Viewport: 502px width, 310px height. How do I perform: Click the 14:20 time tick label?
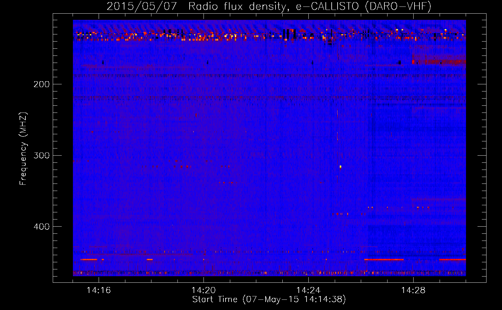(x=204, y=290)
